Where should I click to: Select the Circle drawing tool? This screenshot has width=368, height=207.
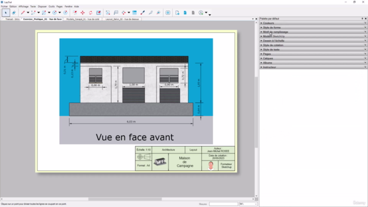pos(55,13)
